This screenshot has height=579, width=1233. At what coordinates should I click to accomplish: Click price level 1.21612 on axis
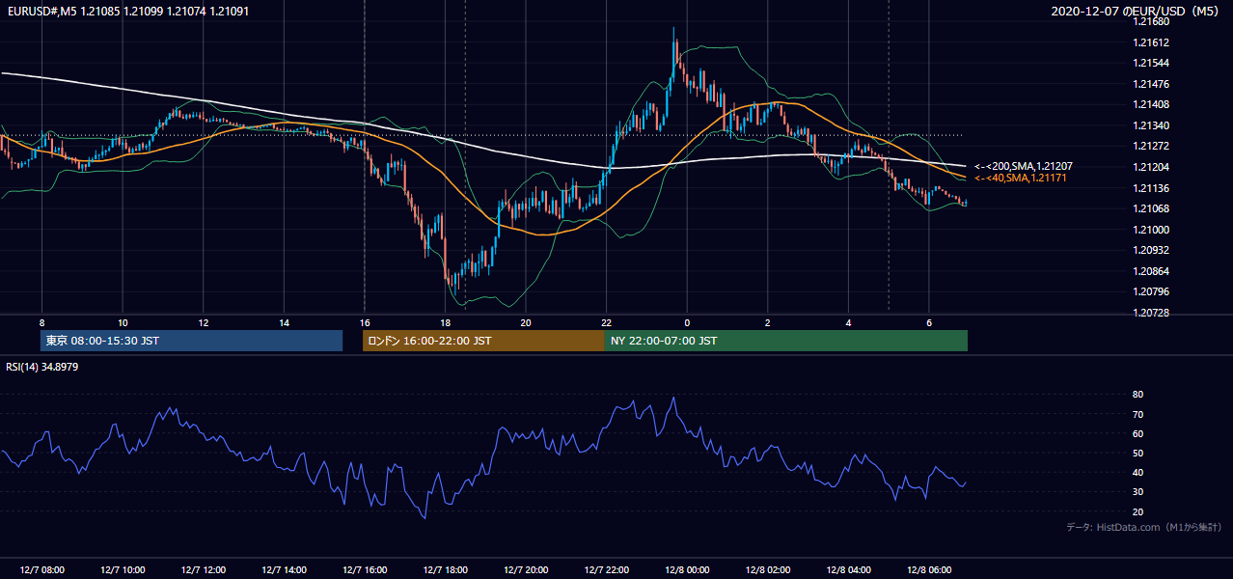click(1153, 42)
